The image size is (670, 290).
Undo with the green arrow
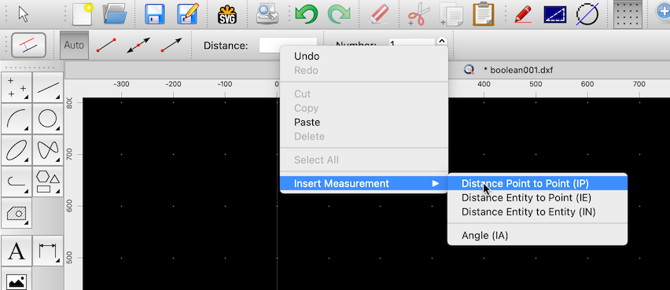[306, 14]
